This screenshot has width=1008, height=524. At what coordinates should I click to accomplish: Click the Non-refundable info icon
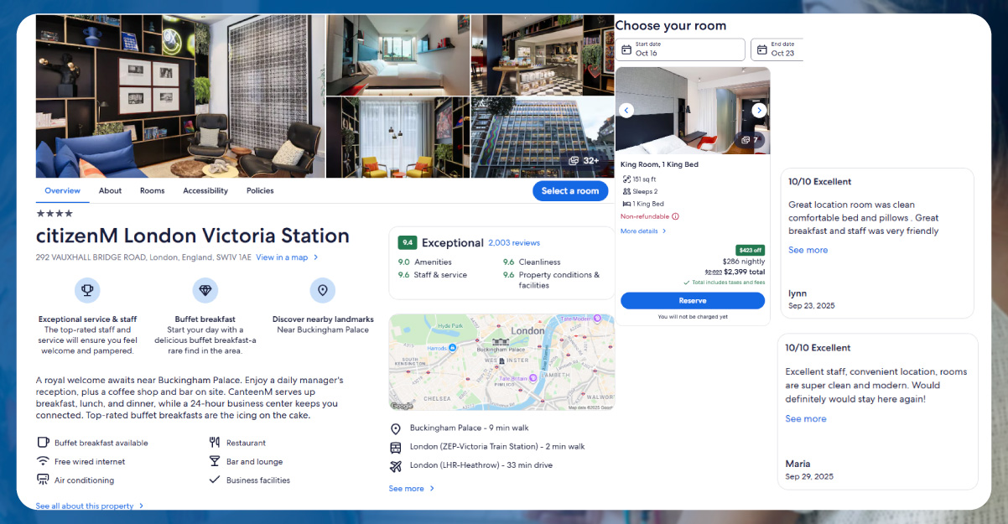click(x=675, y=216)
